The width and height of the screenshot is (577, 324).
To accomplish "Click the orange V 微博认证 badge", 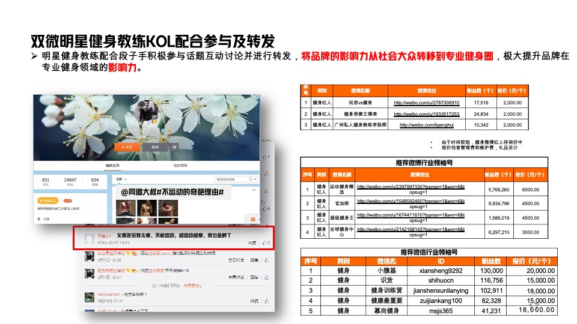I will pos(48,201).
